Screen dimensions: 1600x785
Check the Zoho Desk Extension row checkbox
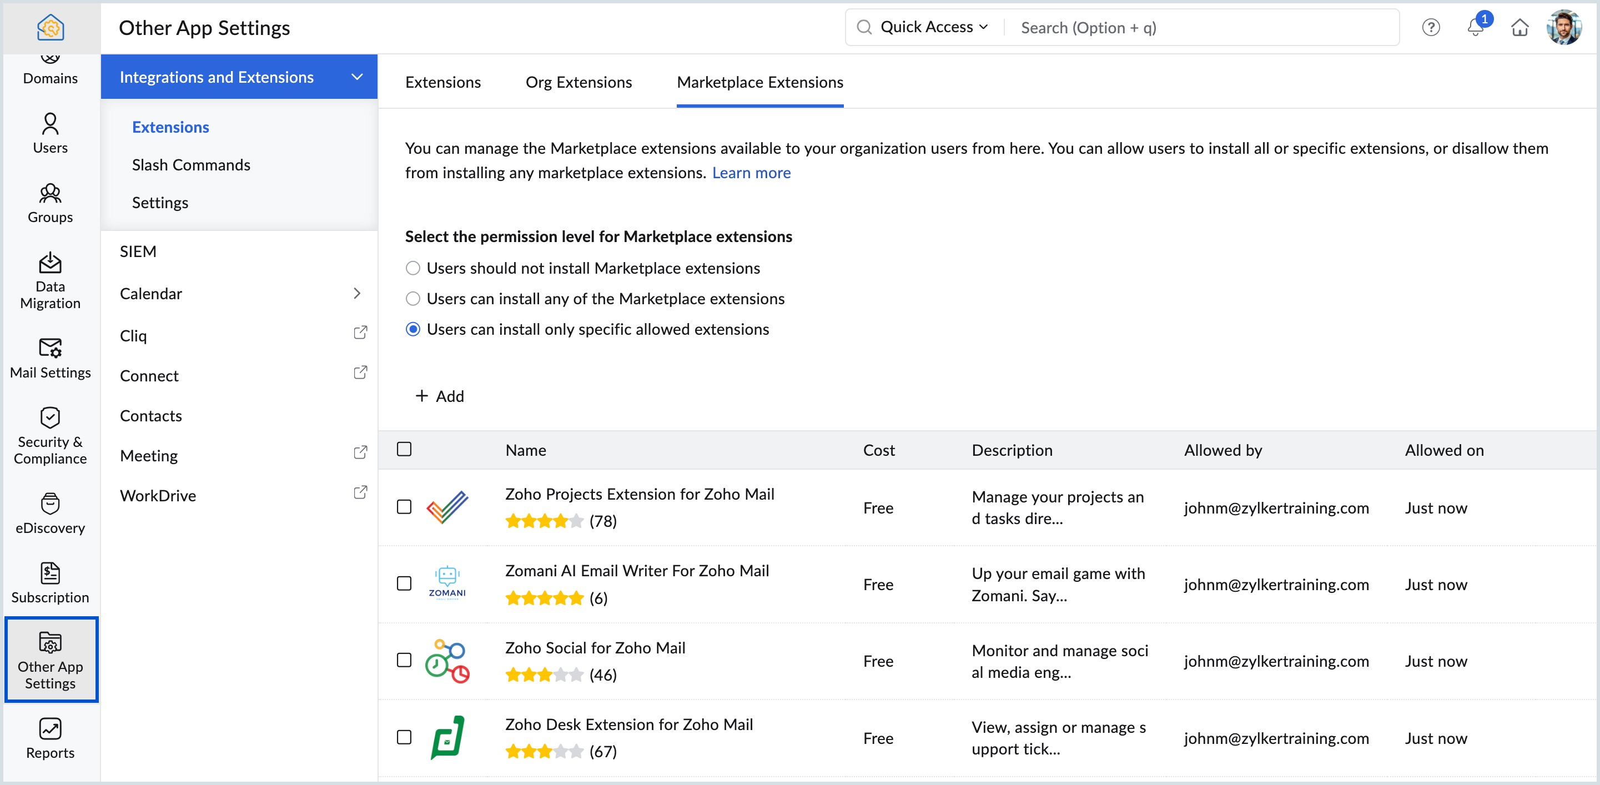coord(404,737)
